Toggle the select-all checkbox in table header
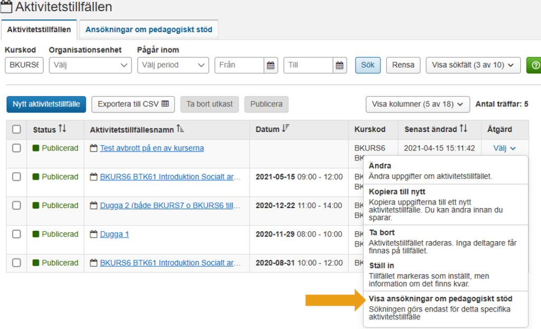Viewport: 541px width, 329px height. click(x=16, y=129)
